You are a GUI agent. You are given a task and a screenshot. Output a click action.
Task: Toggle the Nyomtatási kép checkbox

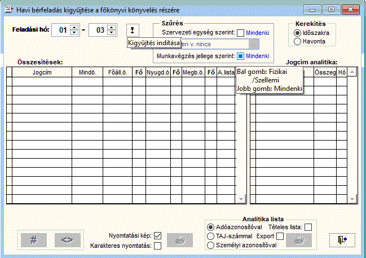158,235
